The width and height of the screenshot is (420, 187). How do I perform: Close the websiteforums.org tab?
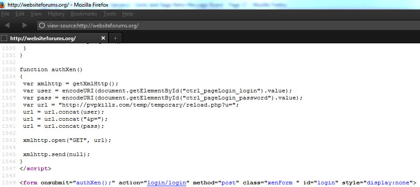coord(103,38)
